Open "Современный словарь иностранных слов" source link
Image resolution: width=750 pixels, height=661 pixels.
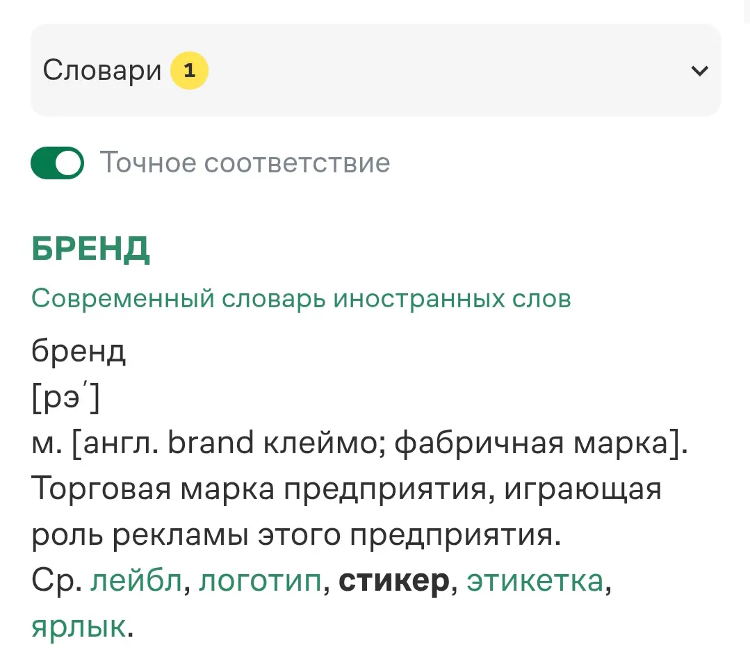300,297
